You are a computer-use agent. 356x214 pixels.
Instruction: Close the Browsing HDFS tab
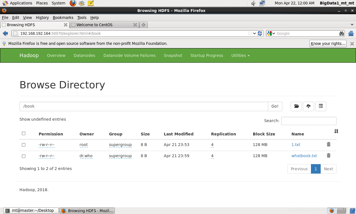coord(66,25)
